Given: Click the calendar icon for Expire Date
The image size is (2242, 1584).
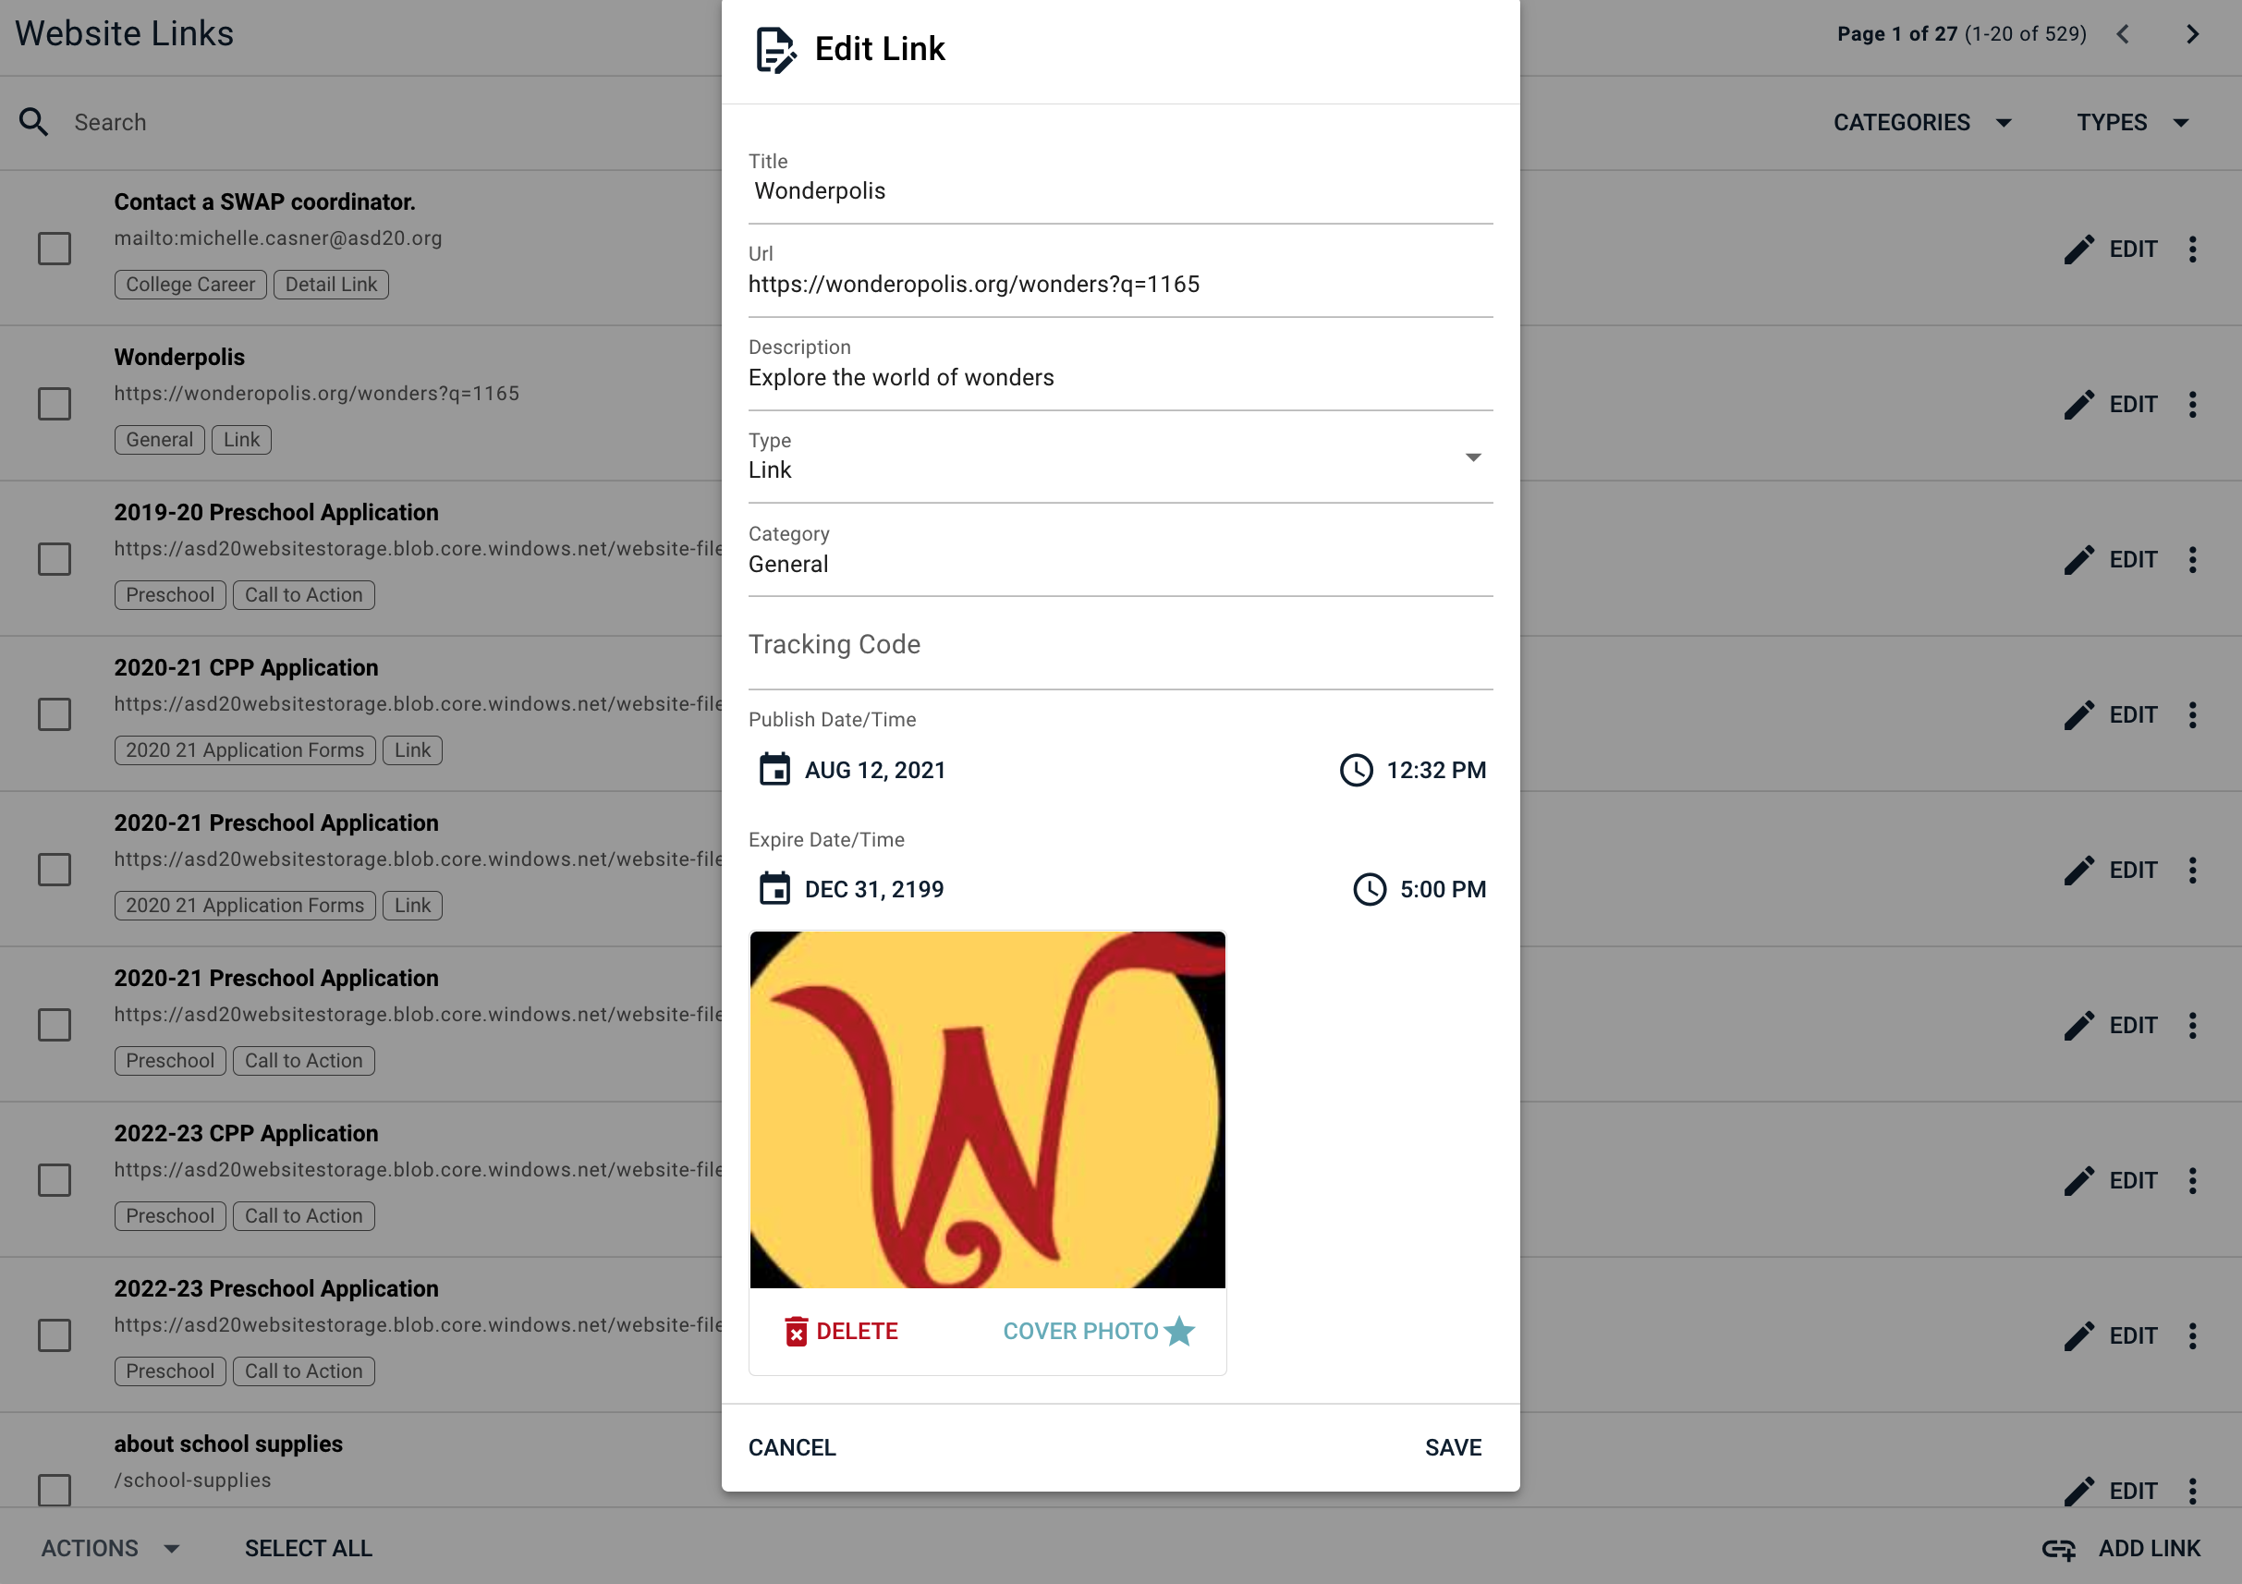Looking at the screenshot, I should pos(773,890).
